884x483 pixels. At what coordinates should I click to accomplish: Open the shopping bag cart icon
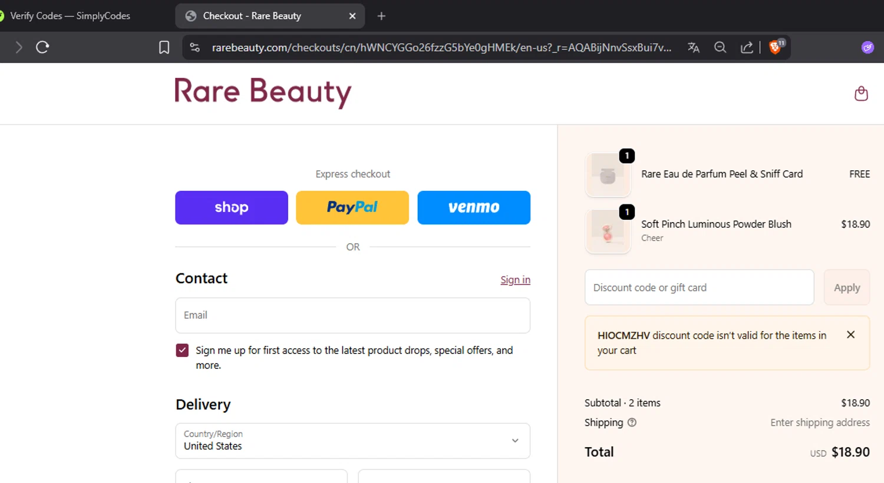click(861, 94)
